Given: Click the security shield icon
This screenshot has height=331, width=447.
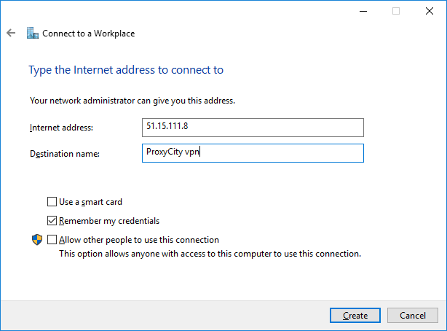Looking at the screenshot, I should [36, 239].
